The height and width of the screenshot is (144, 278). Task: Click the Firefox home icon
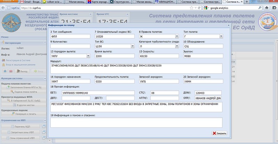point(267,7)
